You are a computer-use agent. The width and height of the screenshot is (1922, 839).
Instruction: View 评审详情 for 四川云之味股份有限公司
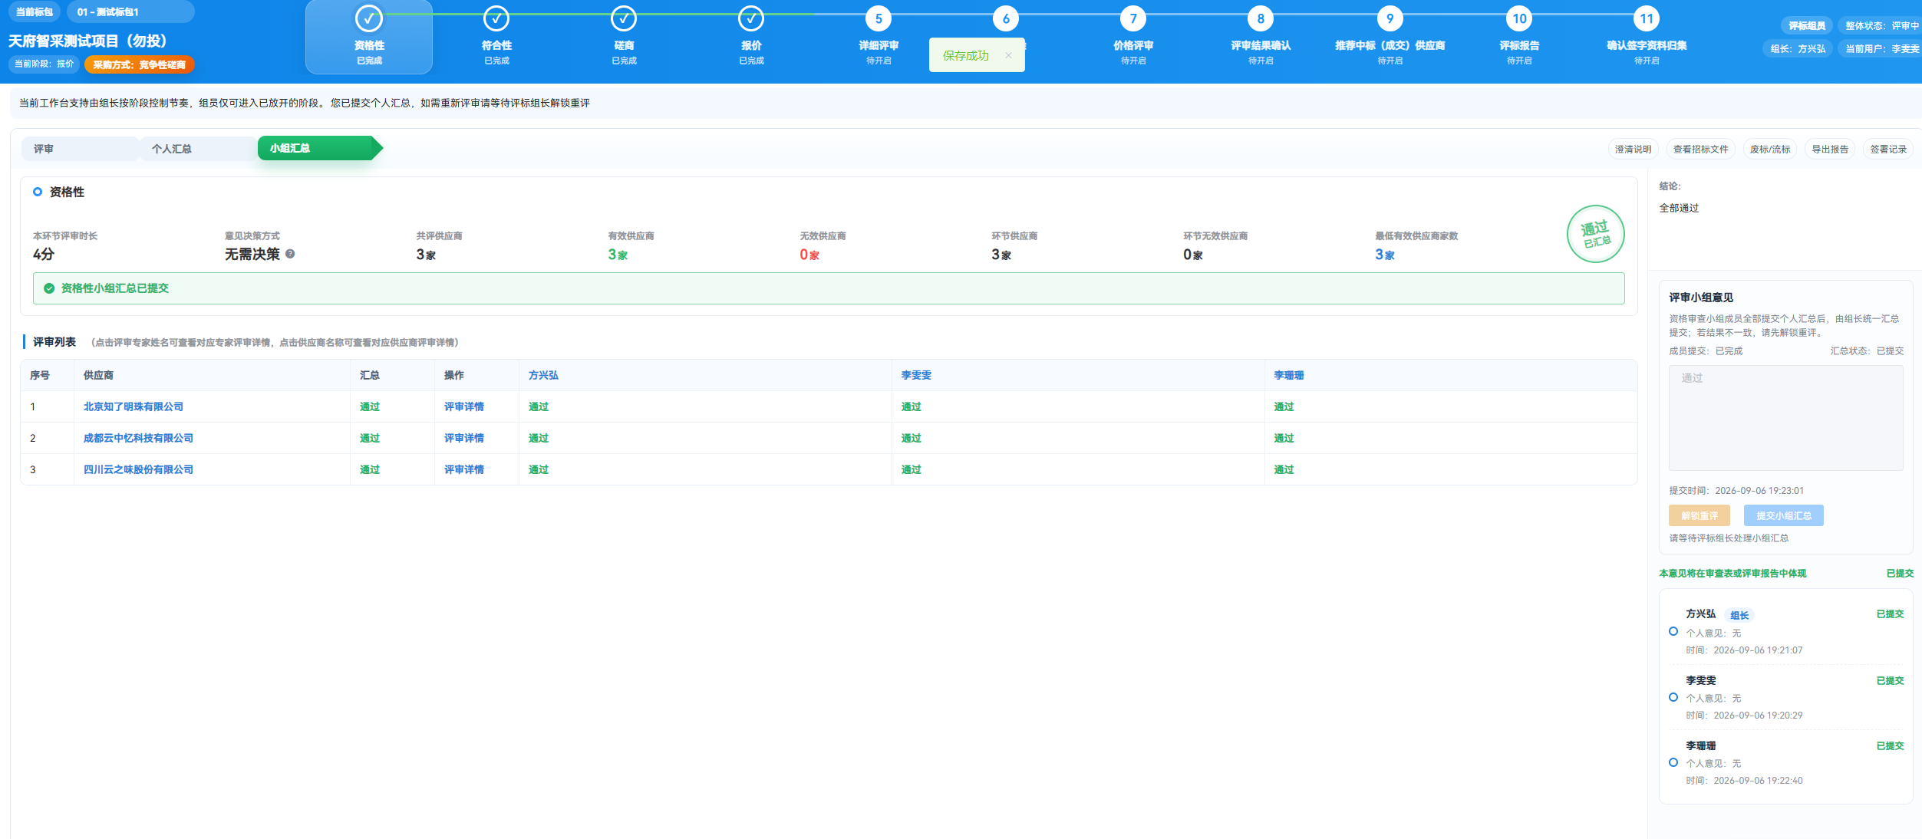pos(463,470)
